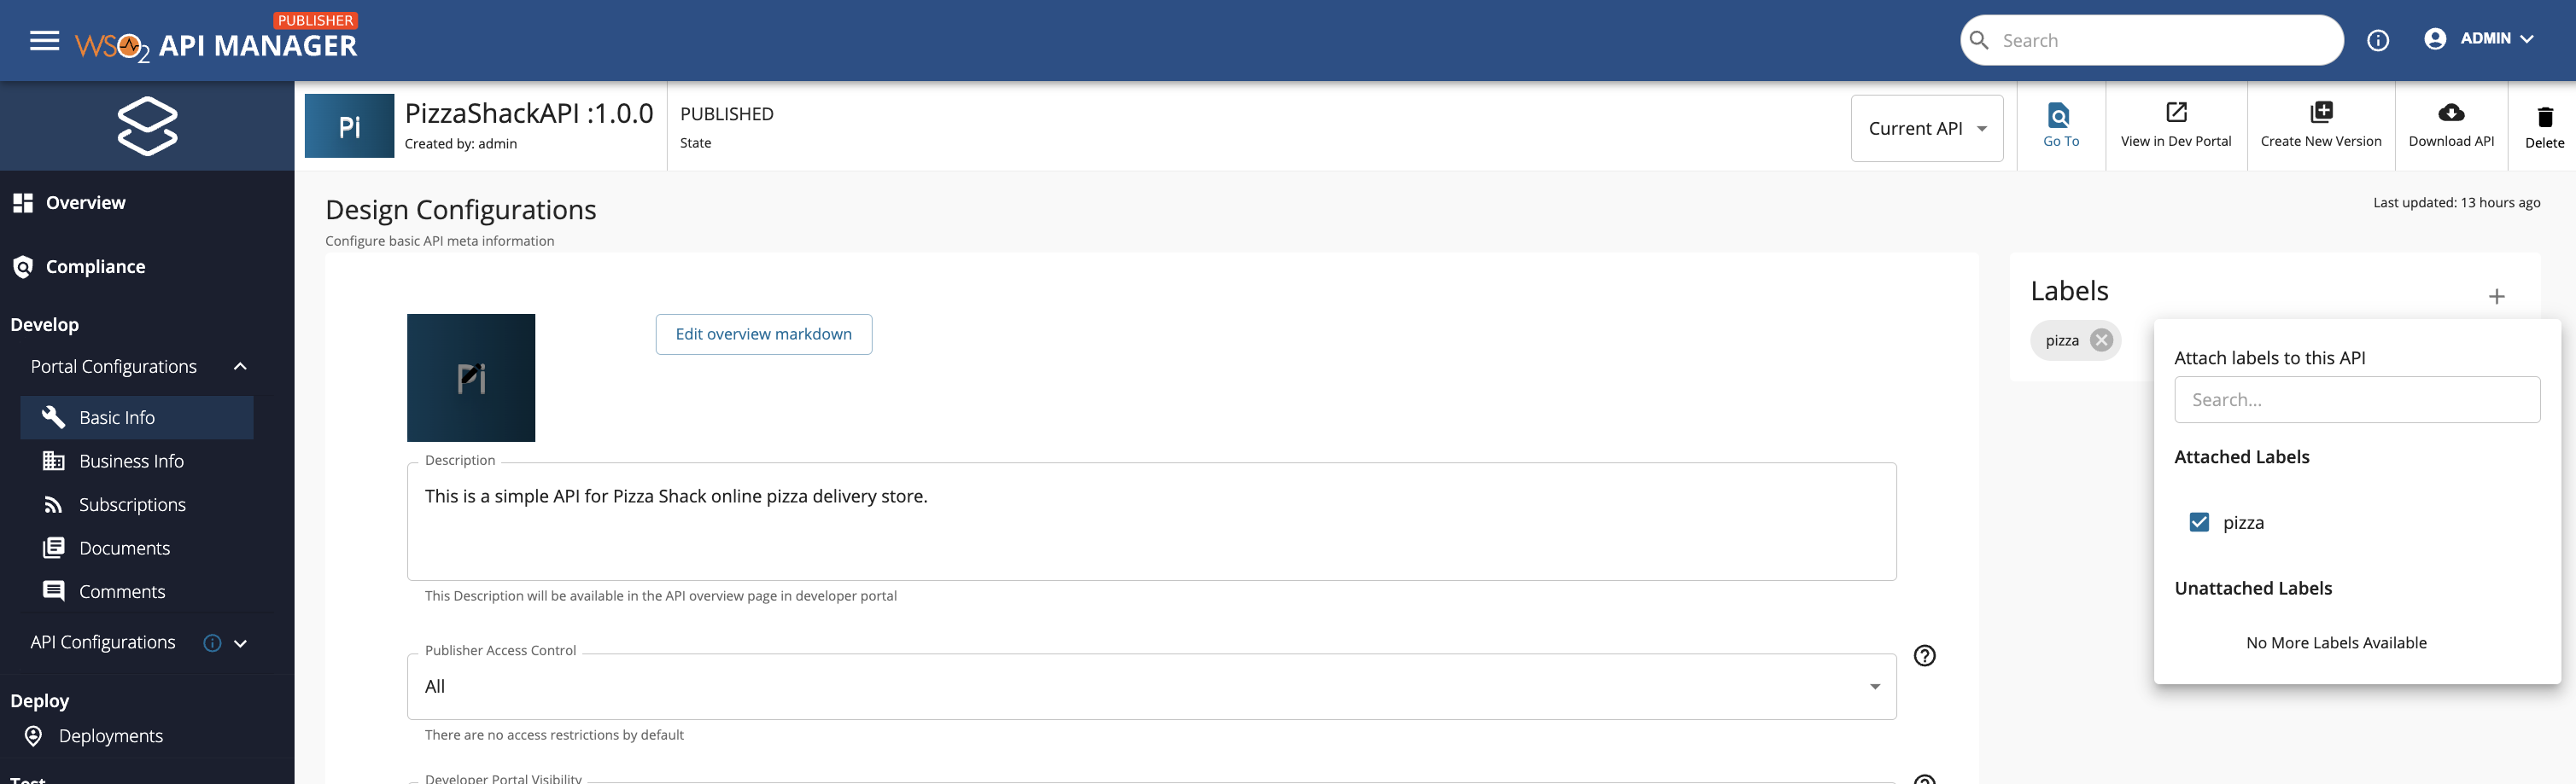2576x784 pixels.
Task: Open the ADMIN user menu
Action: pos(2479,39)
